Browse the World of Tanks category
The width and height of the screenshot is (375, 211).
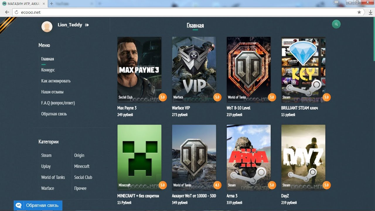(x=53, y=177)
